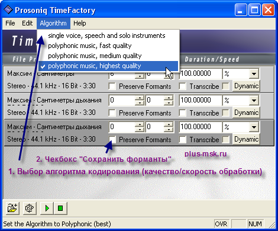Screen dimensions: 278x231
Task: Expand percent unit dropdown in first row
Action: (x=254, y=73)
